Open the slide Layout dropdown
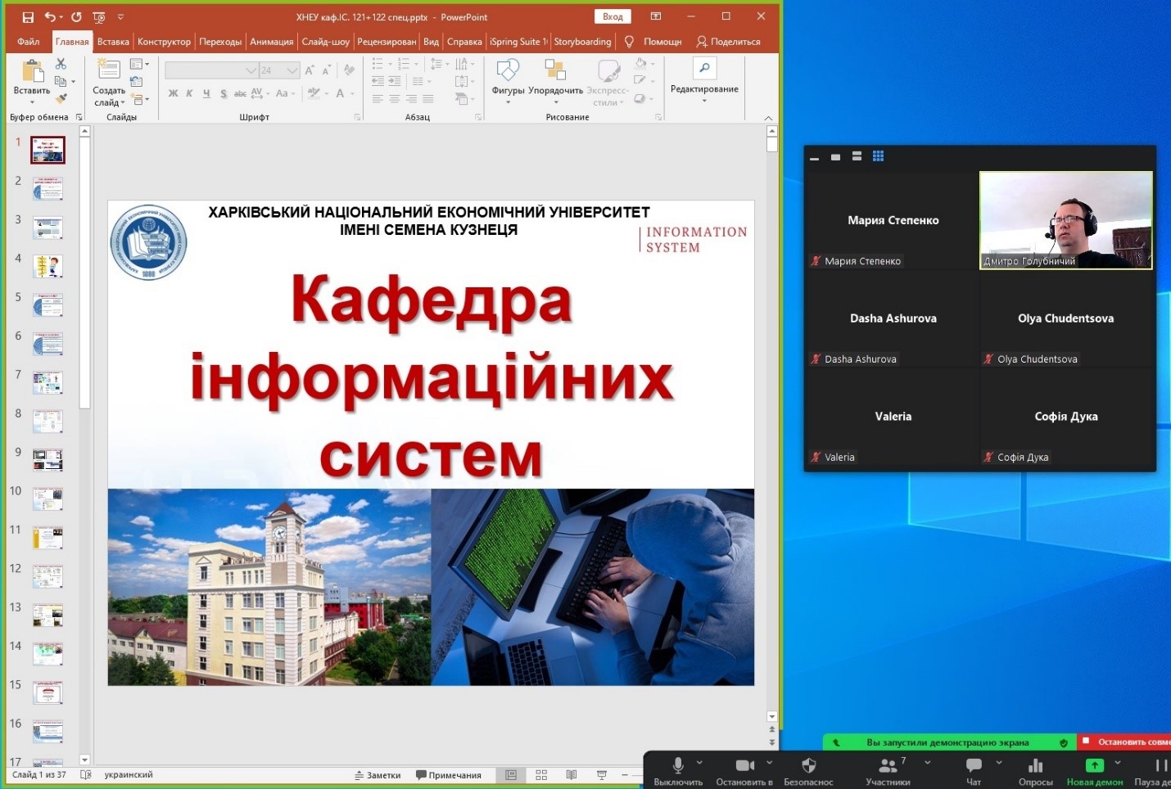Viewport: 1171px width, 789px height. point(139,64)
